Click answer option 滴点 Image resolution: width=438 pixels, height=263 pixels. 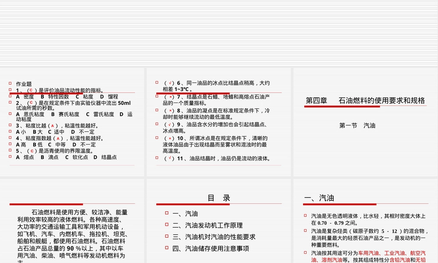[53, 157]
